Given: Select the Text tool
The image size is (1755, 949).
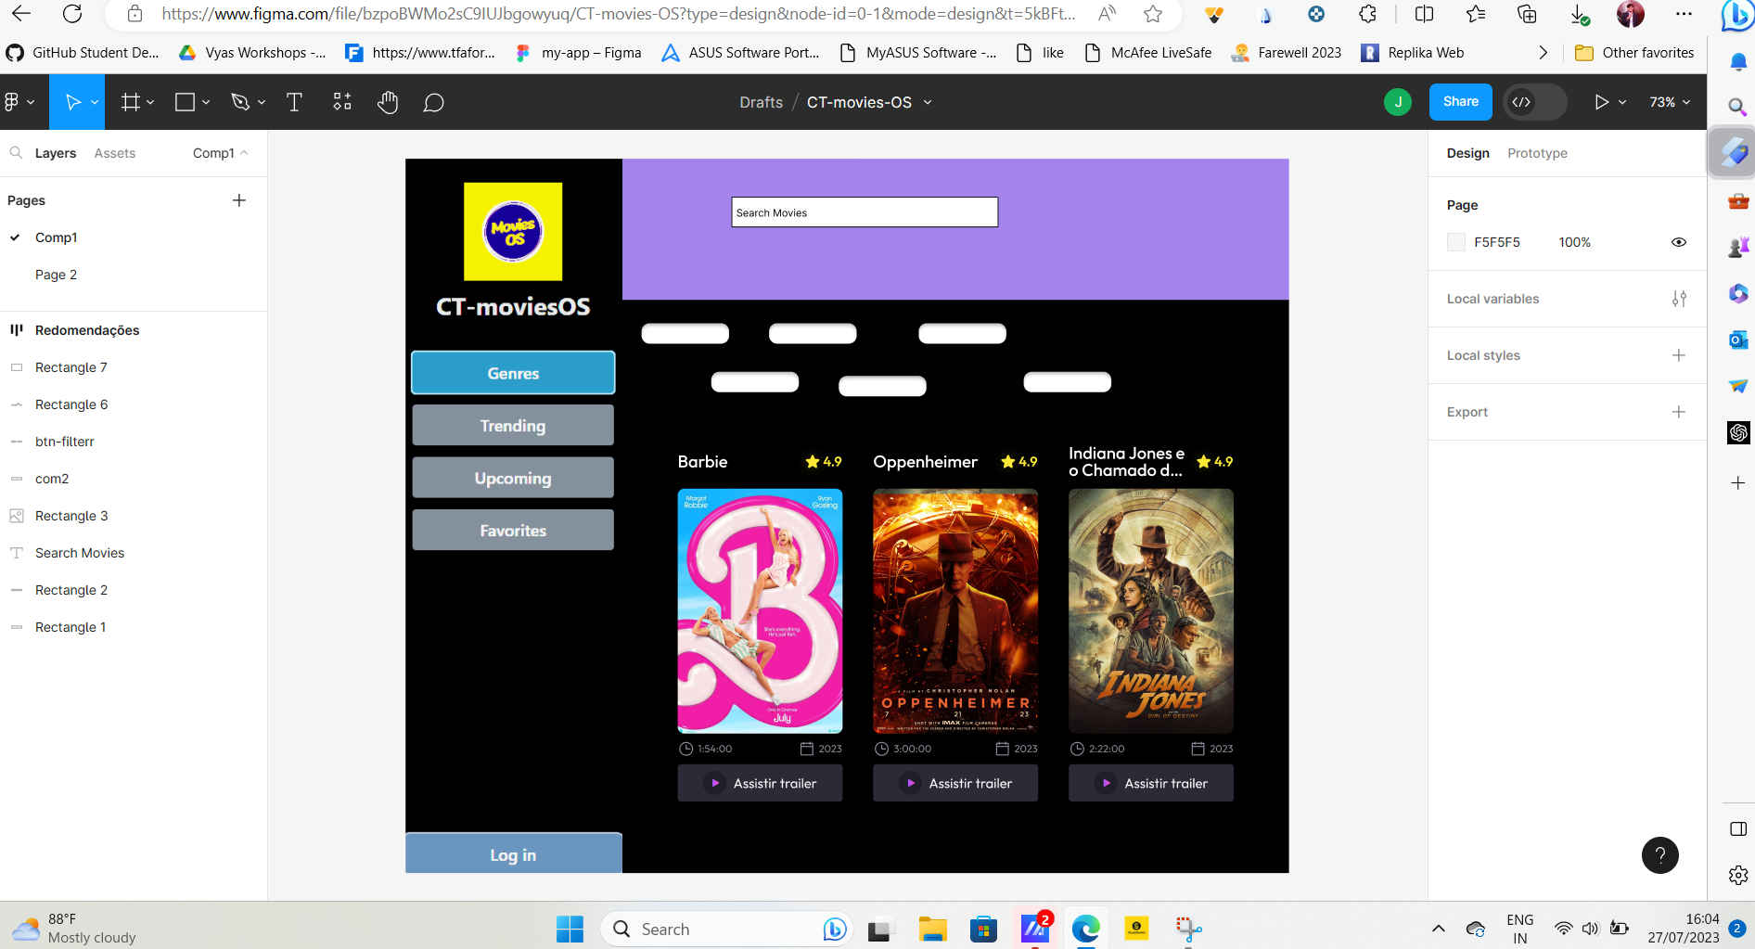Looking at the screenshot, I should 294,102.
